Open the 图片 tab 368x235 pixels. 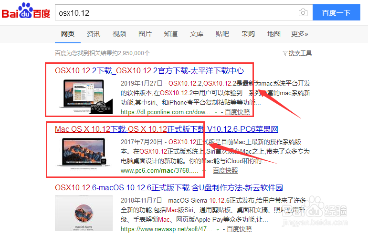145,34
